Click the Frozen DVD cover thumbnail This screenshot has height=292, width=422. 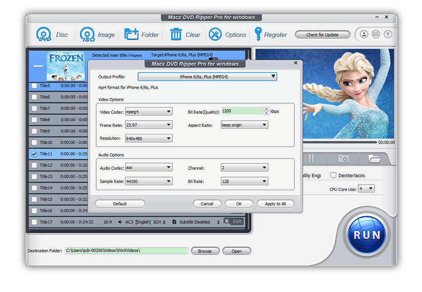(66, 66)
